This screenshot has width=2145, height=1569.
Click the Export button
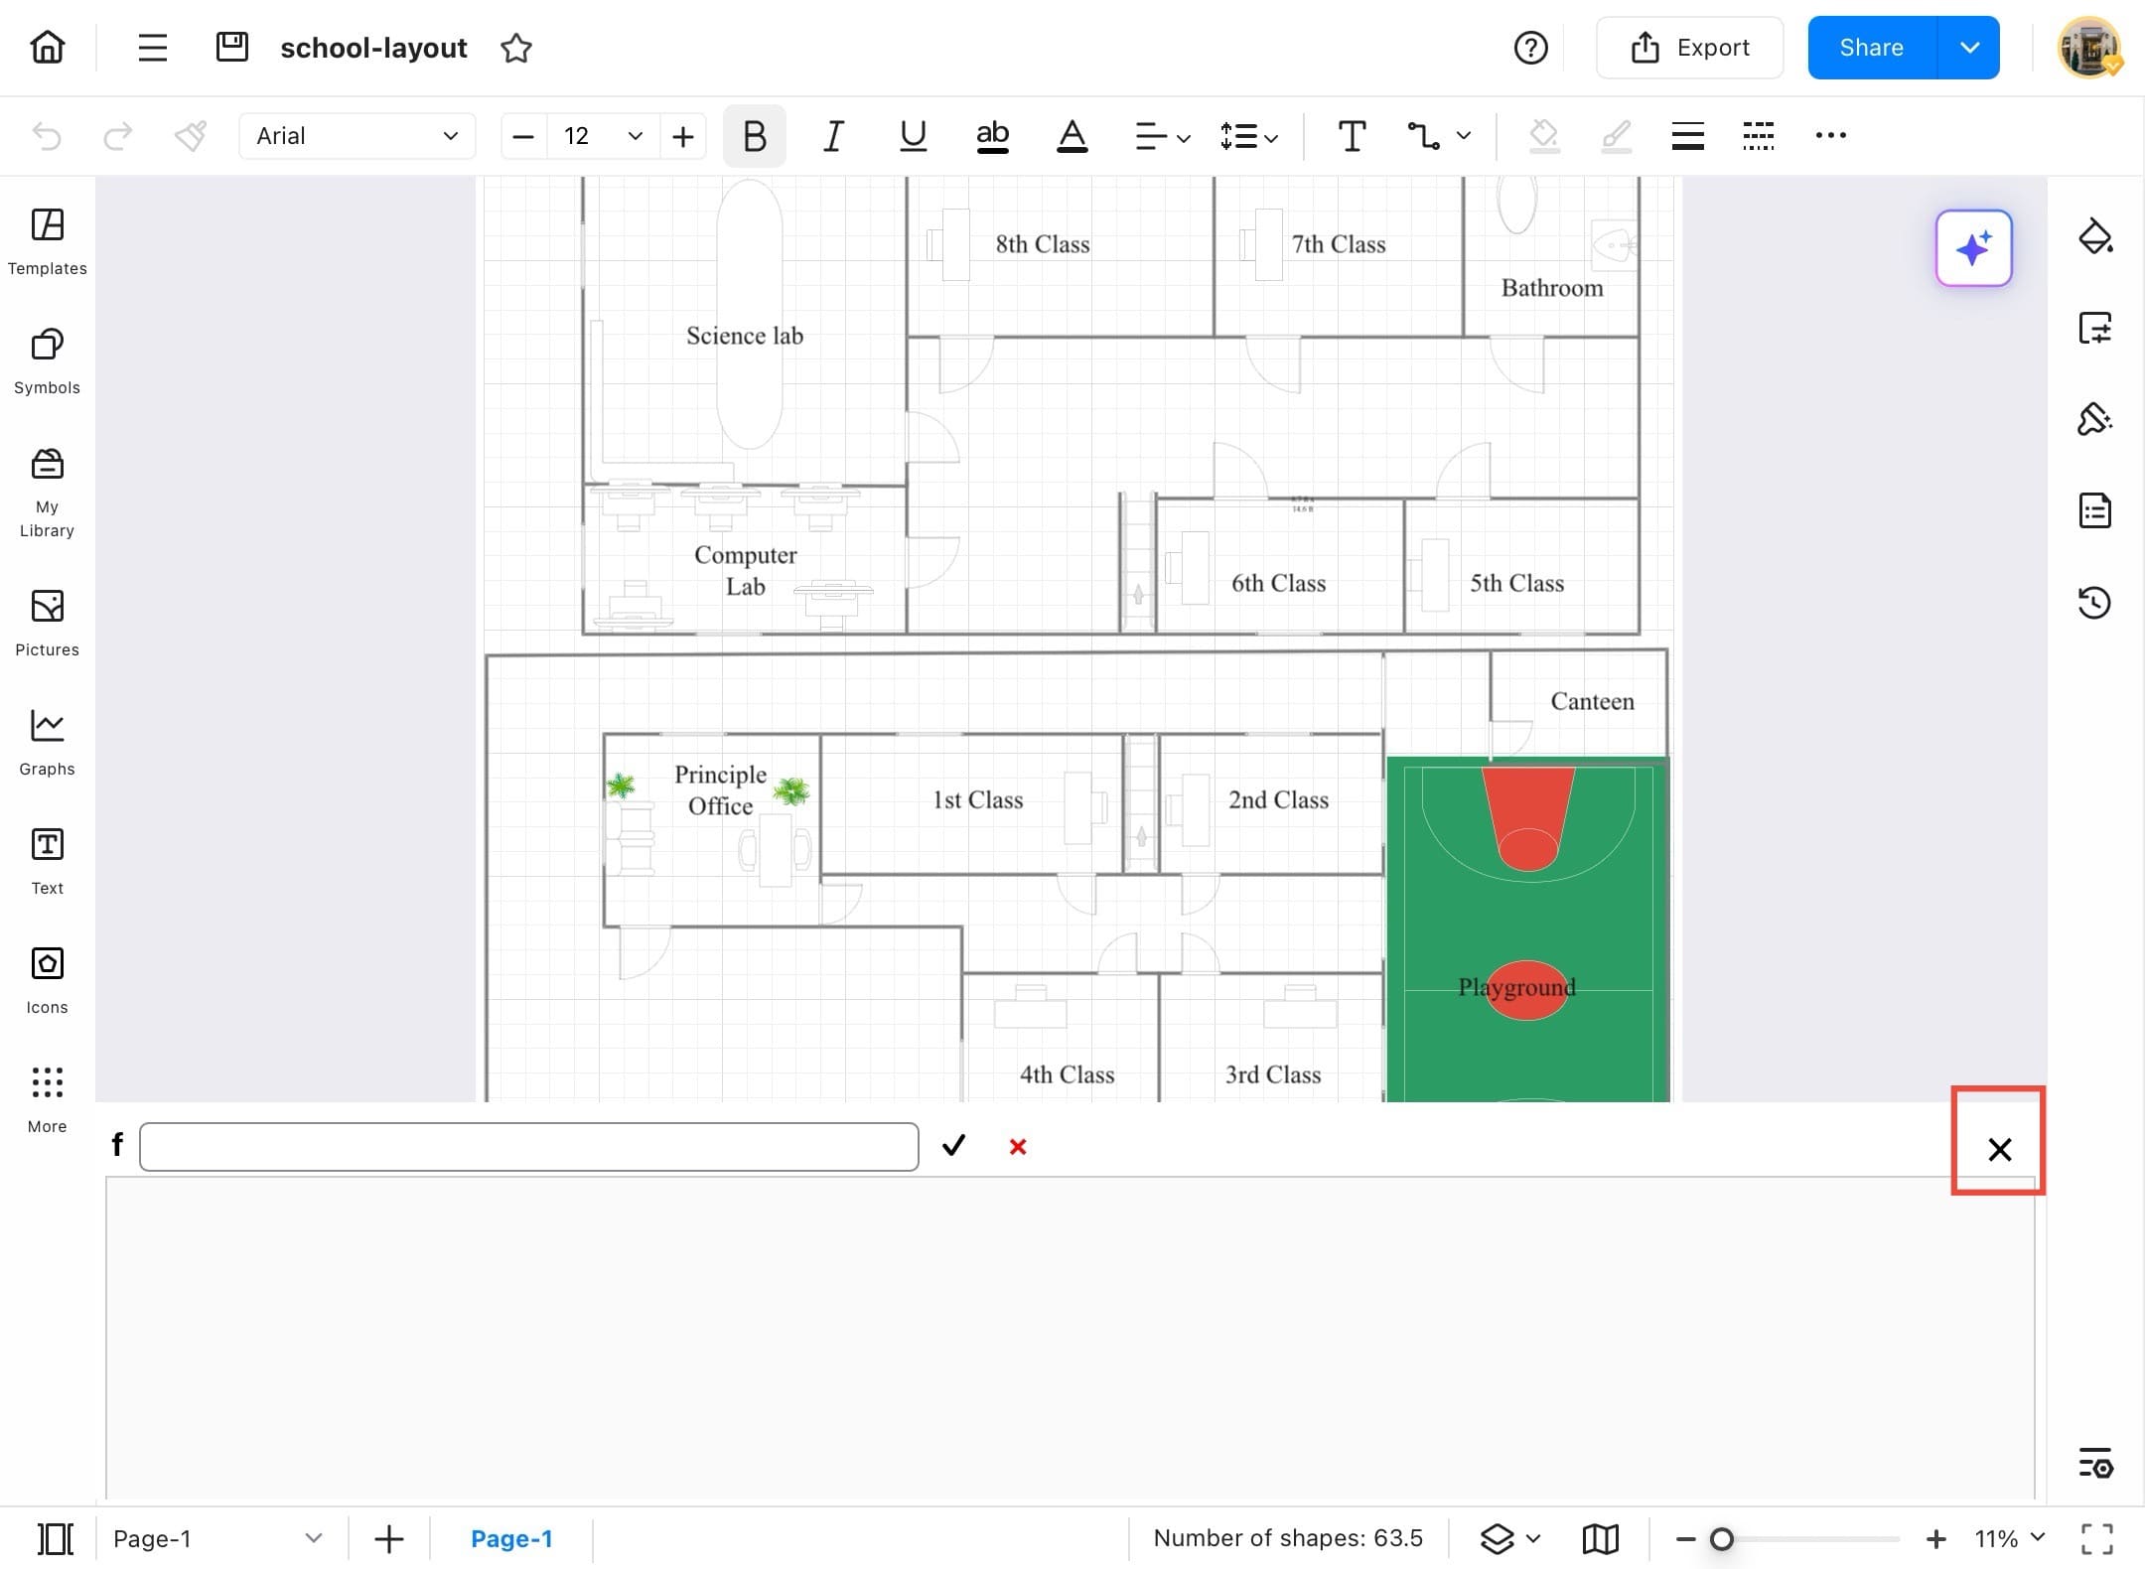click(1689, 48)
